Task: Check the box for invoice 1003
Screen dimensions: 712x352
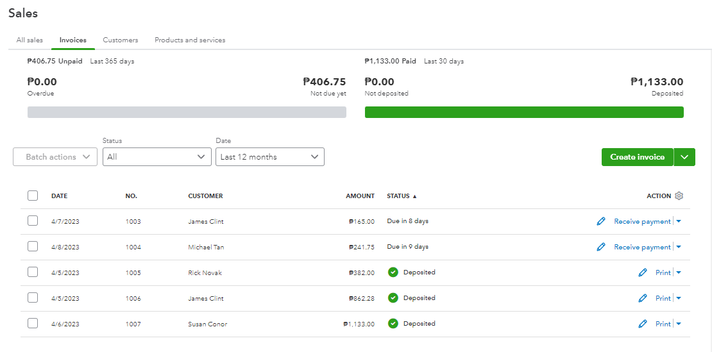Action: [x=33, y=221]
